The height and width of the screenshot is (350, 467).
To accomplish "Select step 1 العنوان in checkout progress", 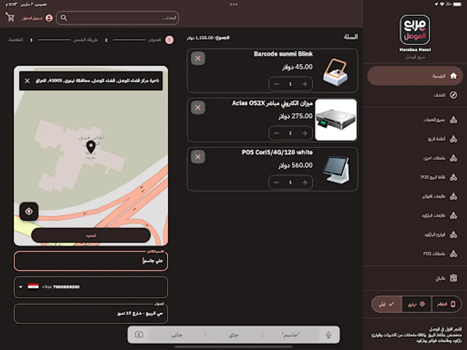I will click(x=161, y=40).
